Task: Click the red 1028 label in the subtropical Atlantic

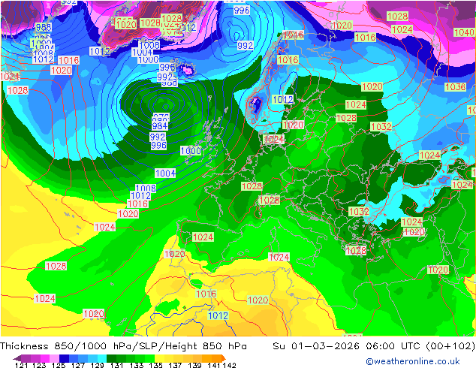Action: pos(56,266)
